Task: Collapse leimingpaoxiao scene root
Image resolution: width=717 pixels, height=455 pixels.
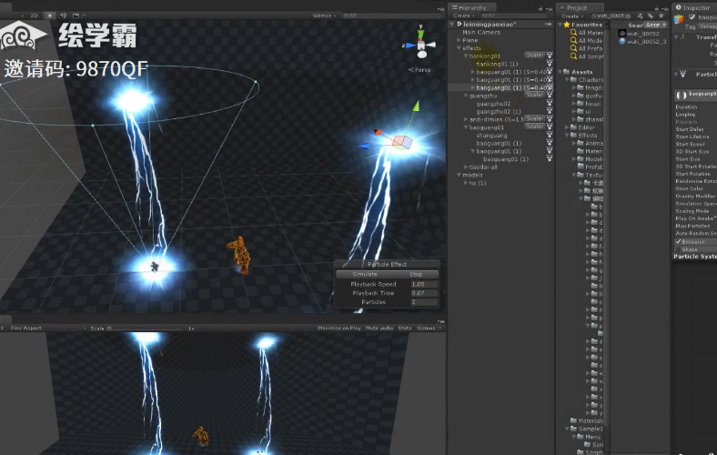Action: click(452, 24)
